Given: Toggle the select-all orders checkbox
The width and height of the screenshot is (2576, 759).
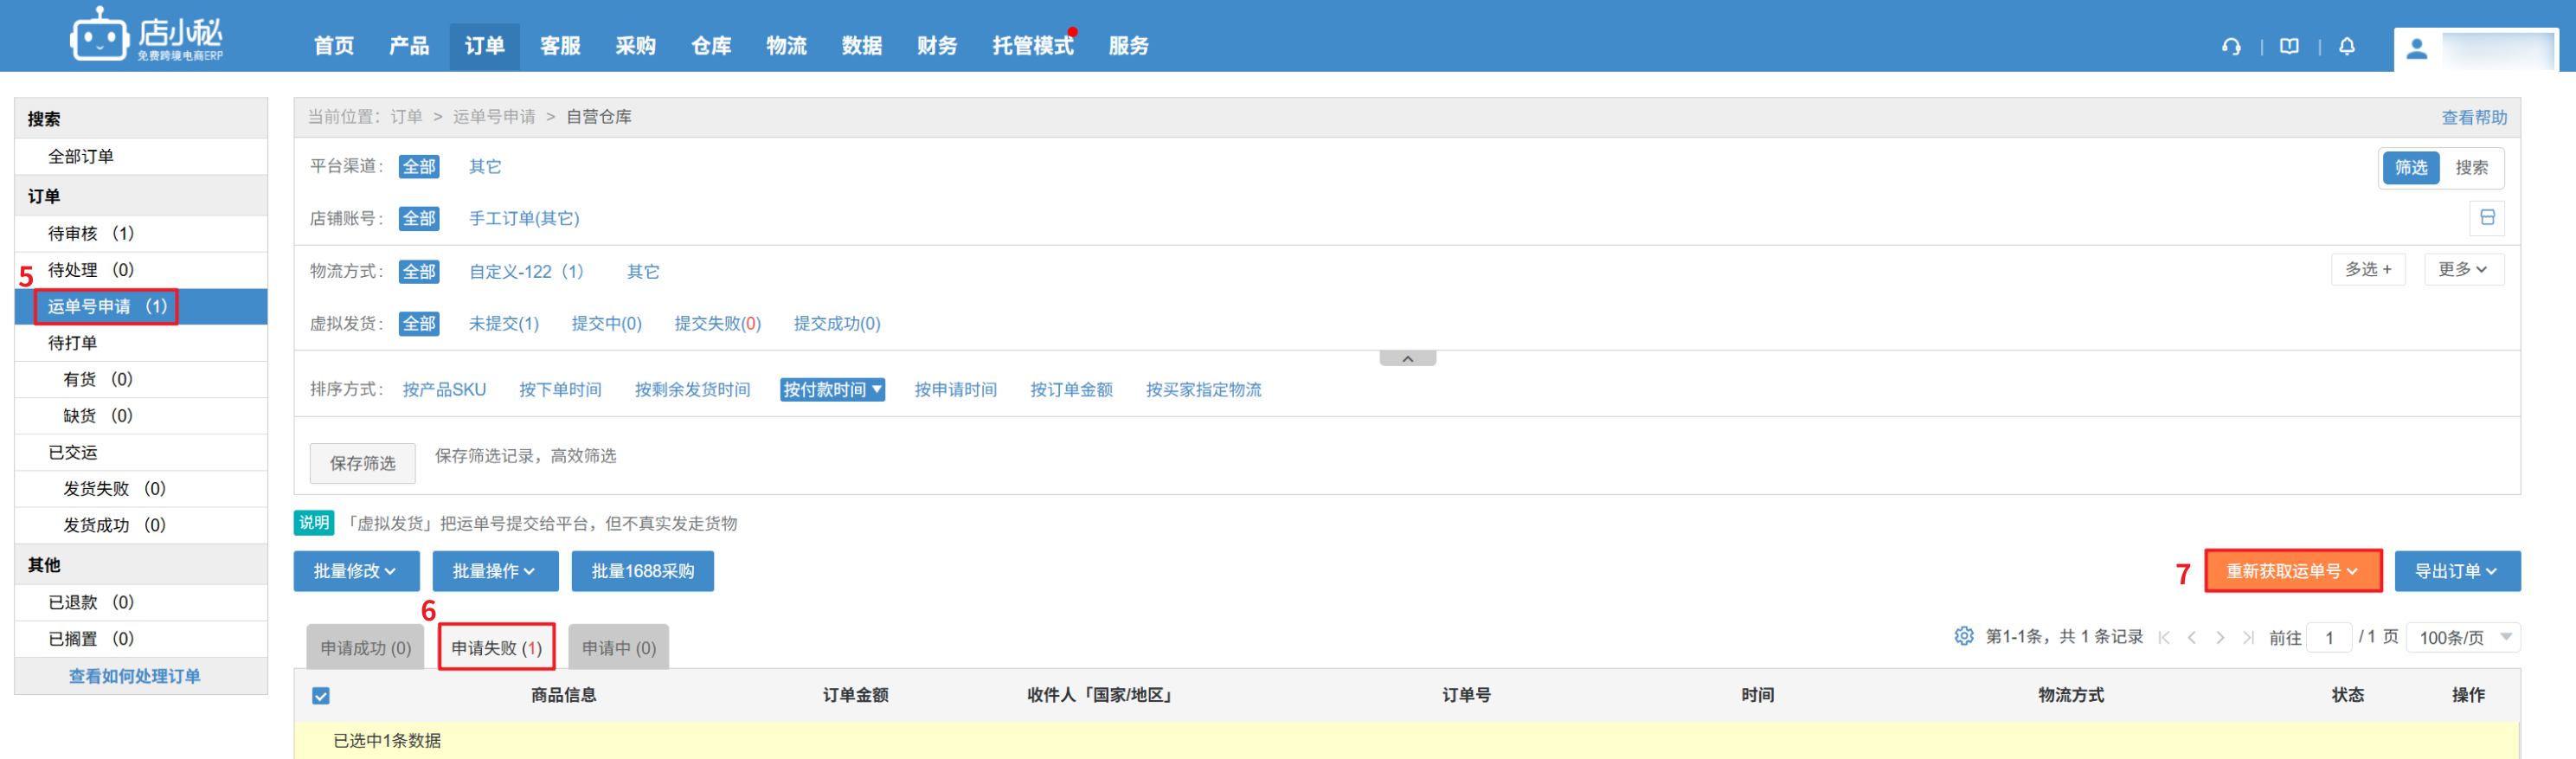Looking at the screenshot, I should (321, 695).
